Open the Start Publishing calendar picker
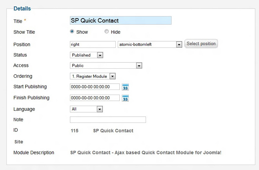This screenshot has height=170, width=259. coord(125,87)
